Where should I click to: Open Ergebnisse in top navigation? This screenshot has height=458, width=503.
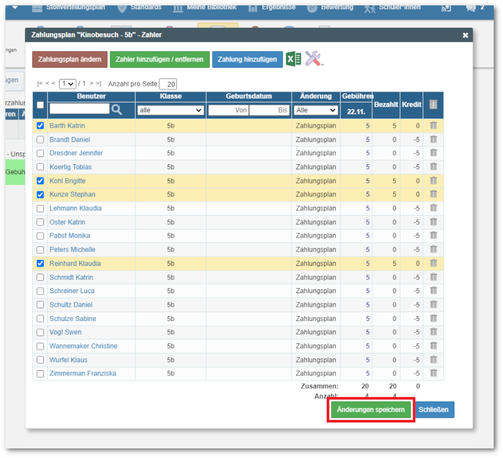272,8
